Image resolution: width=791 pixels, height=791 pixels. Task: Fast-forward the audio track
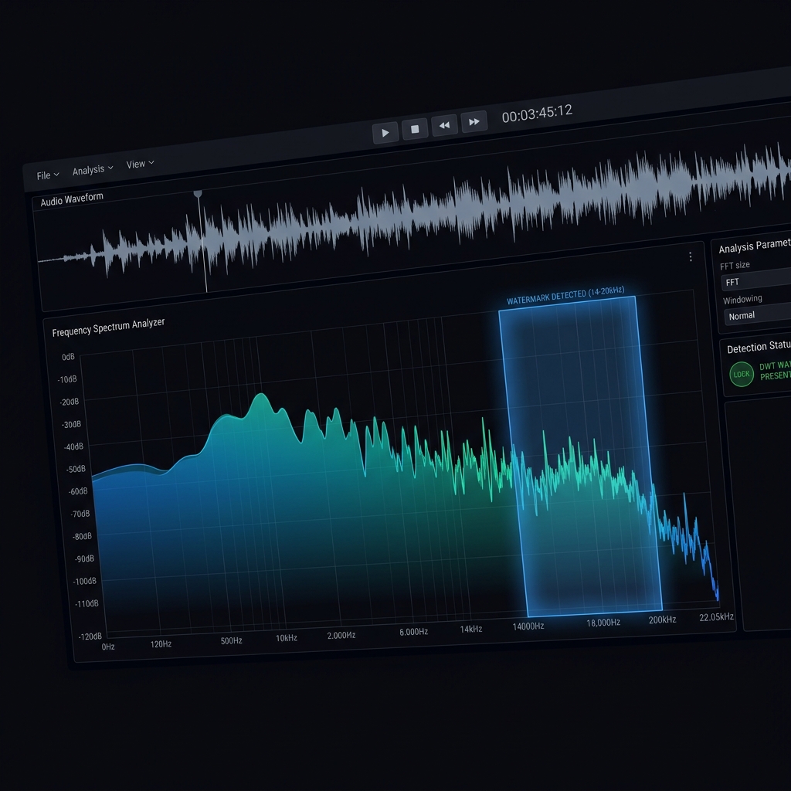click(474, 121)
